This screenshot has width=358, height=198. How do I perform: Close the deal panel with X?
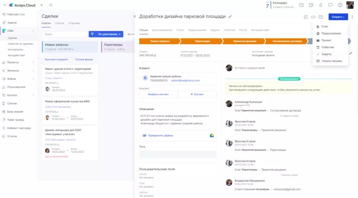(x=134, y=16)
